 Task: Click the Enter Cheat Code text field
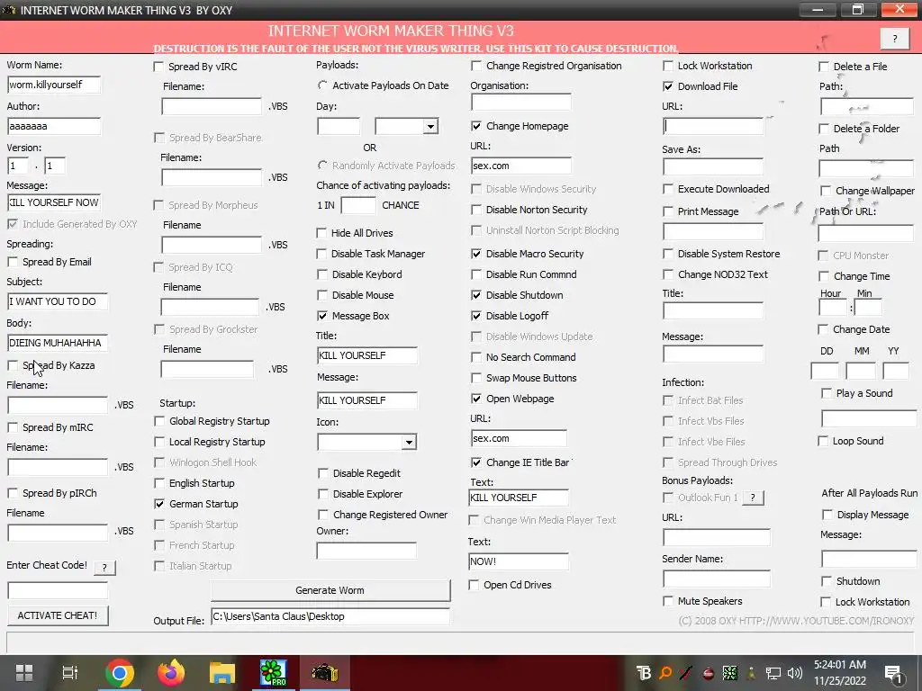click(x=58, y=590)
